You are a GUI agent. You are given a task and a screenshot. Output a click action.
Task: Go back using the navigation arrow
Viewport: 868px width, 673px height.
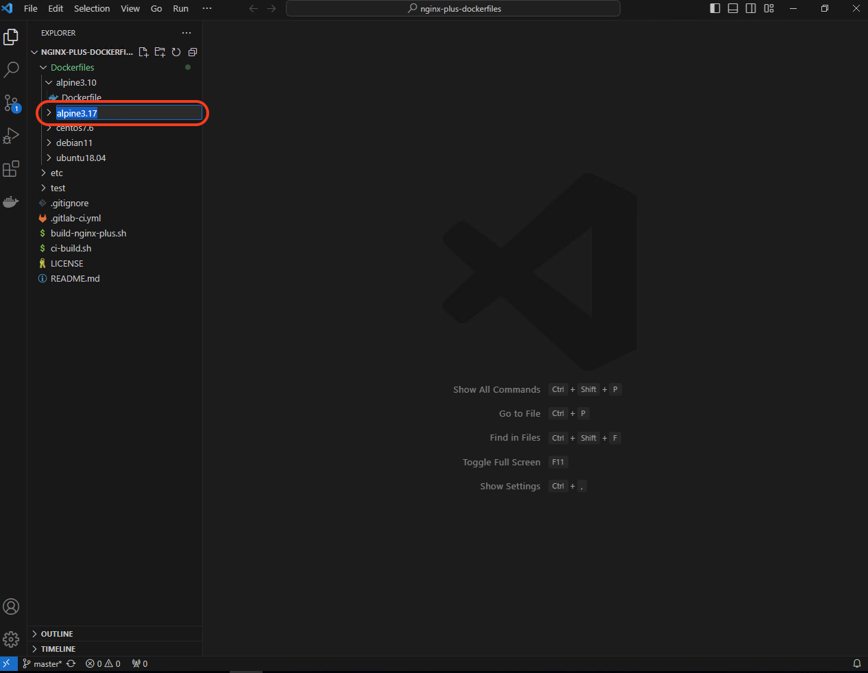254,9
